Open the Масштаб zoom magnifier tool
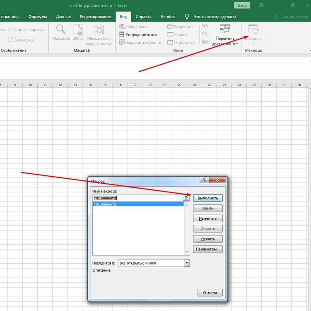 [61, 32]
